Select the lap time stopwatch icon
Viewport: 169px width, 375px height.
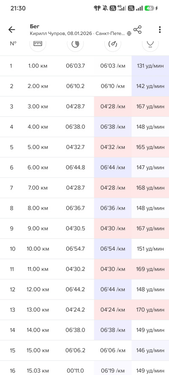(75, 43)
